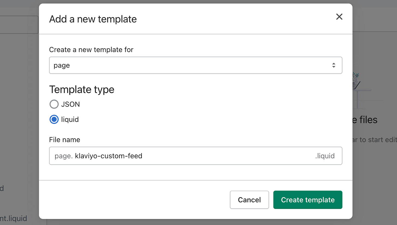Viewport: 397px width, 225px height.
Task: Click the 'Create a new template for' label
Action: click(x=91, y=50)
